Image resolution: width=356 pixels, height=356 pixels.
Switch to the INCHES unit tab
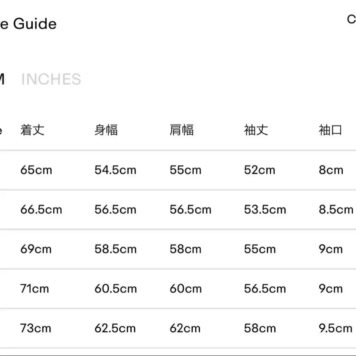[51, 79]
